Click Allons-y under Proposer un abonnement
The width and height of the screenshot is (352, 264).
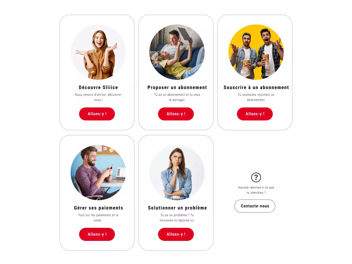click(176, 114)
